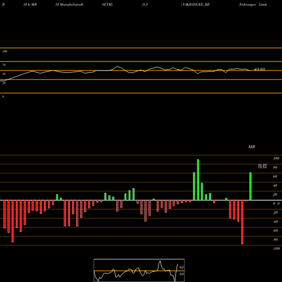Screen dimensions: 282x282
Task: Click the "100" label on MR axis
Action: (x=276, y=158)
